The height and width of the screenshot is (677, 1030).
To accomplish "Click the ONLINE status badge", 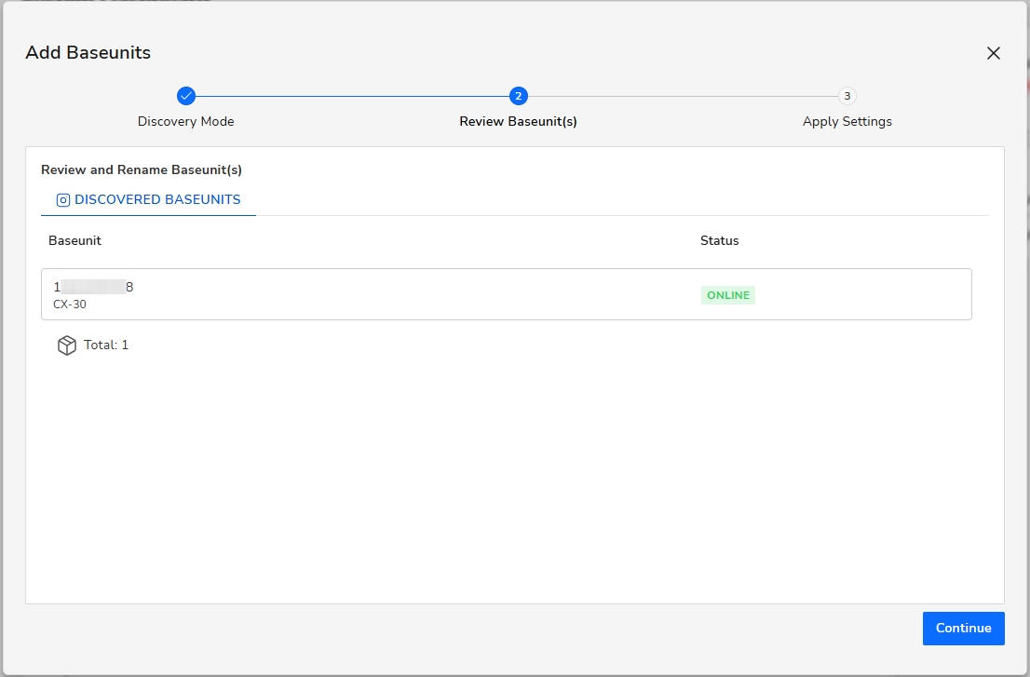I will point(728,295).
